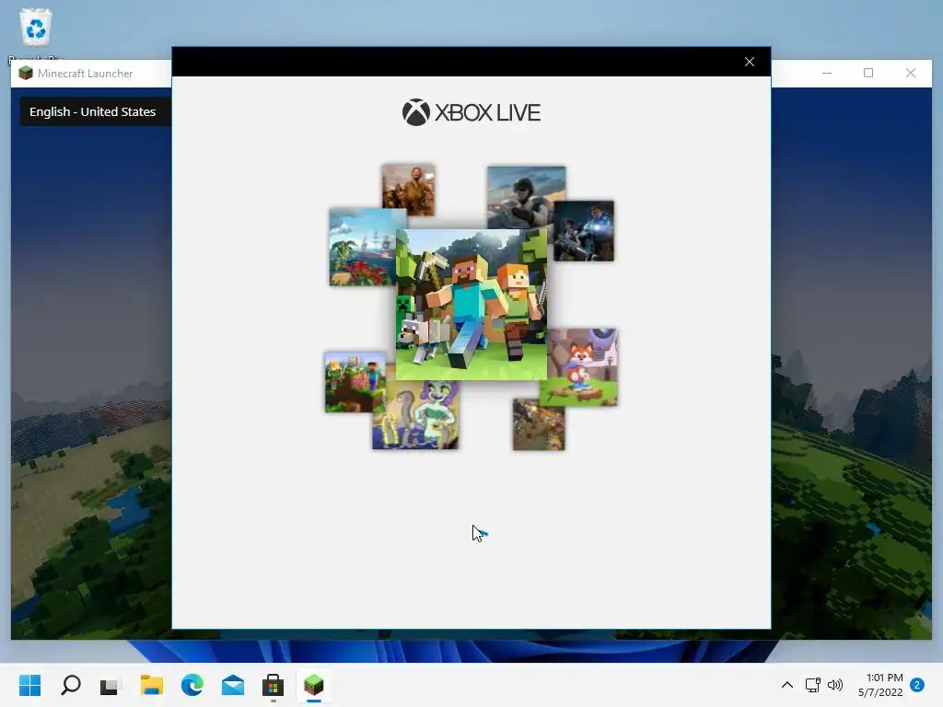Show hidden system tray icons
The width and height of the screenshot is (943, 707).
coord(786,685)
